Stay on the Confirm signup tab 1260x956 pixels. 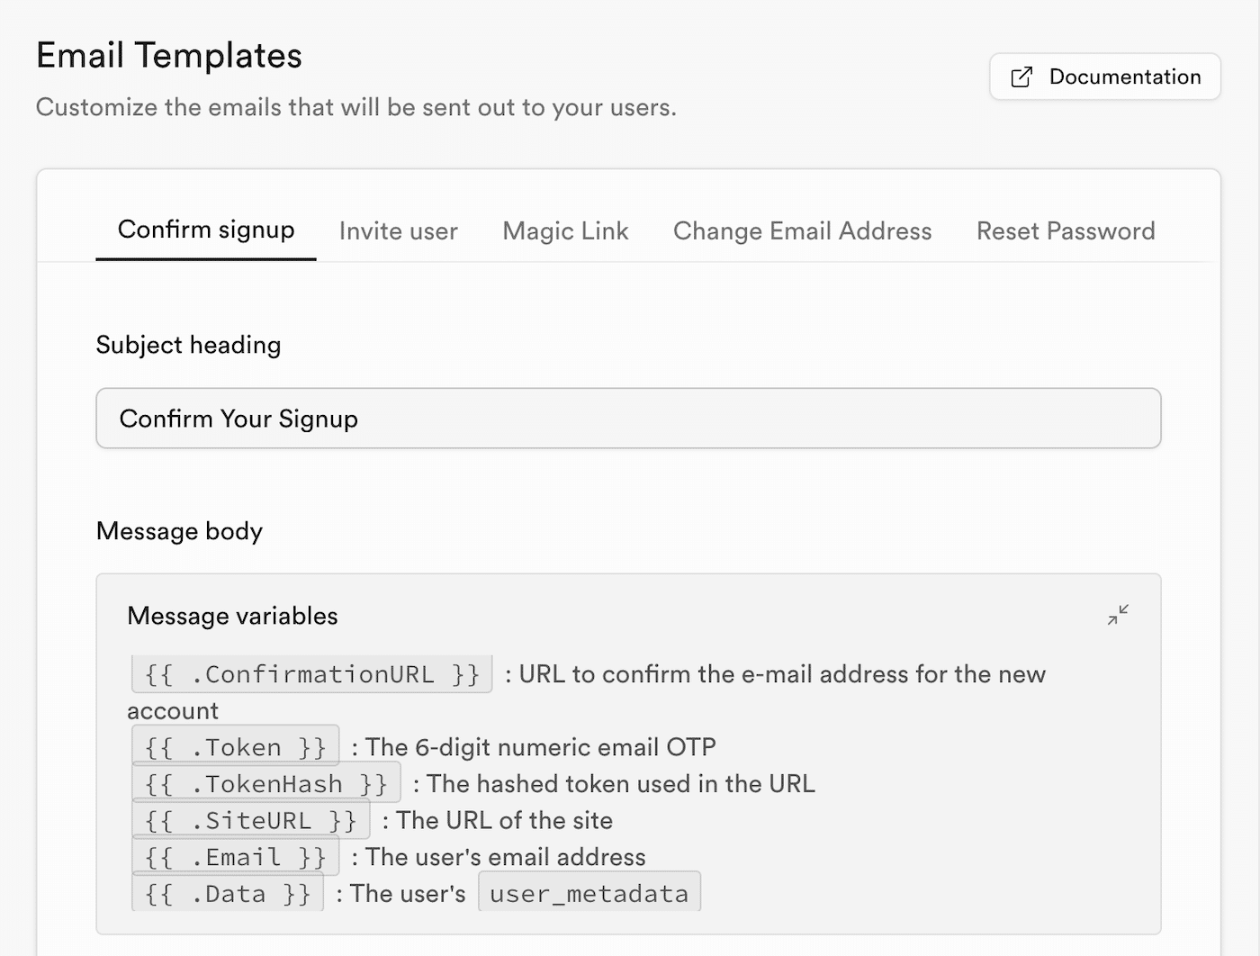[x=206, y=230]
